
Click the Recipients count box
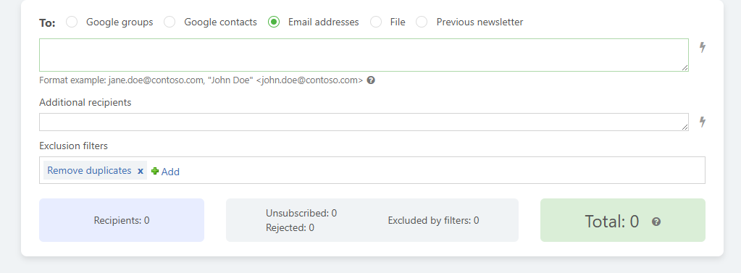[x=122, y=220]
